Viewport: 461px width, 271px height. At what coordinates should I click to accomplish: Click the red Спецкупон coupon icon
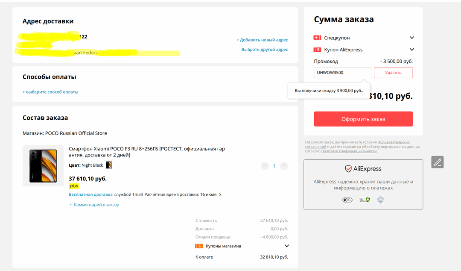(317, 38)
